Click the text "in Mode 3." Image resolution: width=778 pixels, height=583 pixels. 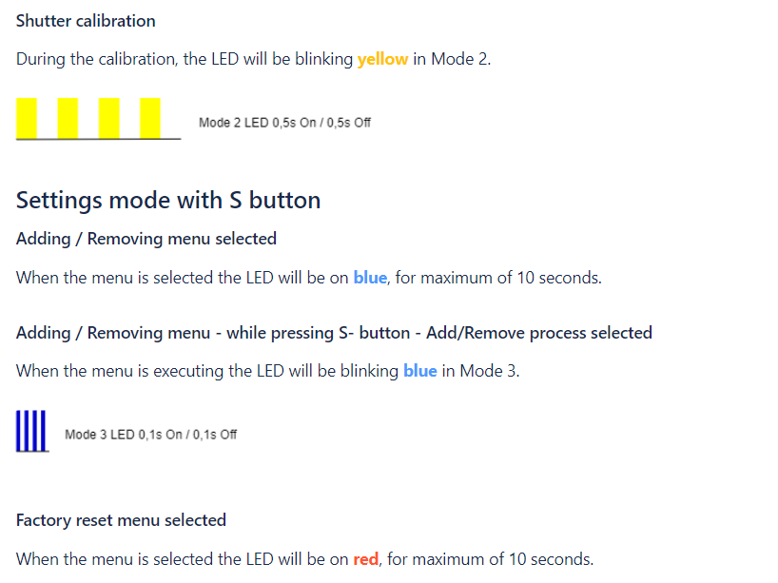[x=480, y=371]
